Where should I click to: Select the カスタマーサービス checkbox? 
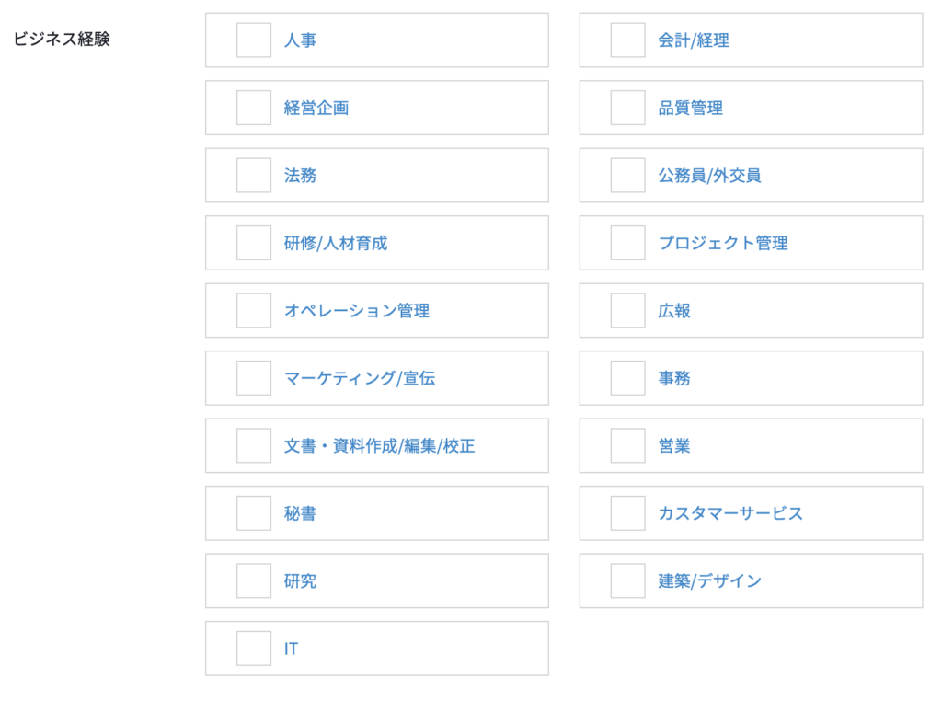coord(627,513)
